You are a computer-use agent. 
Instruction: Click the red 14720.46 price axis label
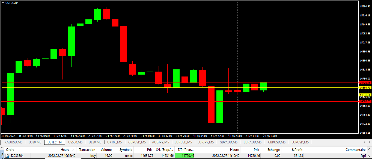[365, 83]
